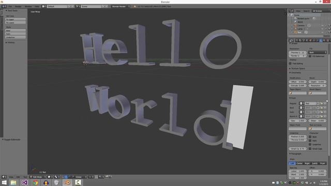Image resolution: width=331 pixels, height=186 pixels.
Task: Set paragraph alignment to Justify
Action: pyautogui.click(x=315, y=163)
